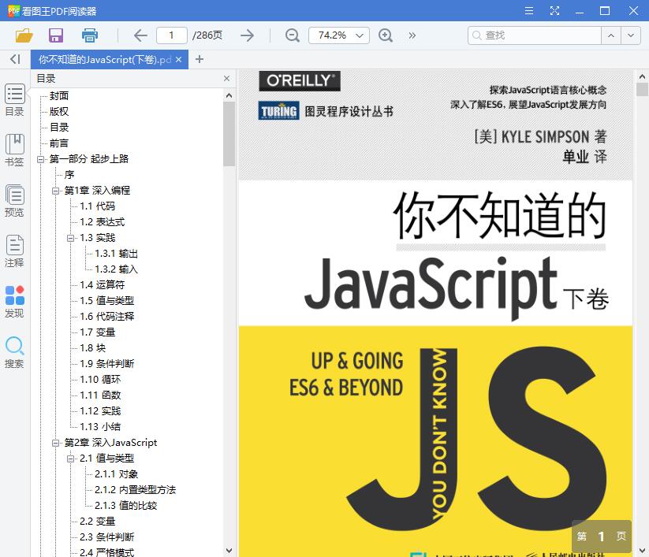Viewport: 649px width, 557px height.
Task: Click the document view scrollbar thumb
Action: click(x=642, y=90)
